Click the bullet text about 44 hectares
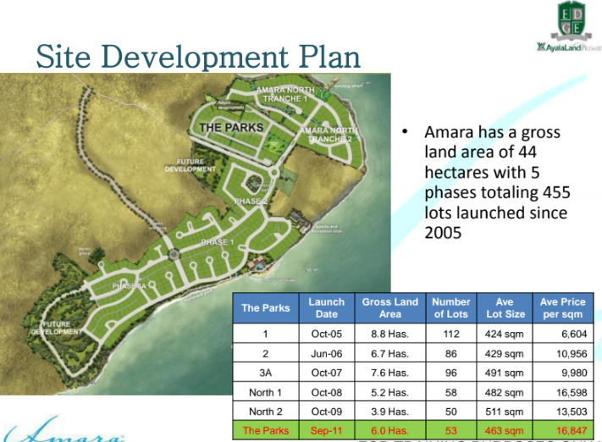The image size is (602, 442). 497,182
